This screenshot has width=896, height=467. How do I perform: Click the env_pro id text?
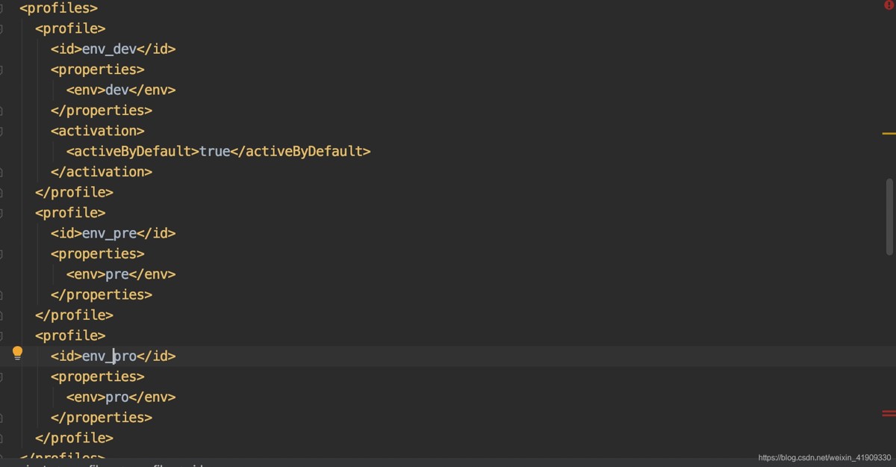point(110,356)
